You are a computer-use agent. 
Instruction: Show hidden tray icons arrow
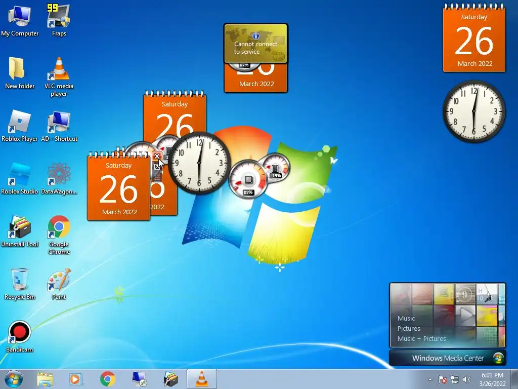pyautogui.click(x=430, y=379)
